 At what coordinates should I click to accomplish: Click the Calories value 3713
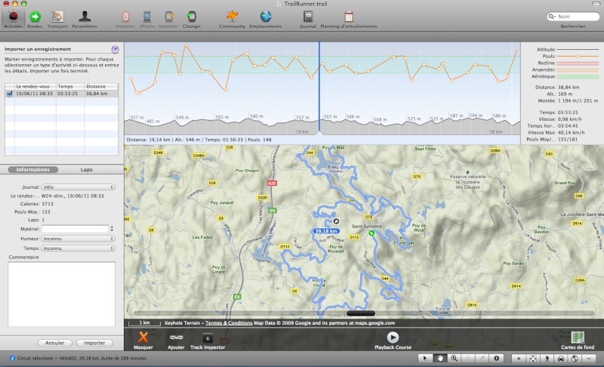coord(48,204)
